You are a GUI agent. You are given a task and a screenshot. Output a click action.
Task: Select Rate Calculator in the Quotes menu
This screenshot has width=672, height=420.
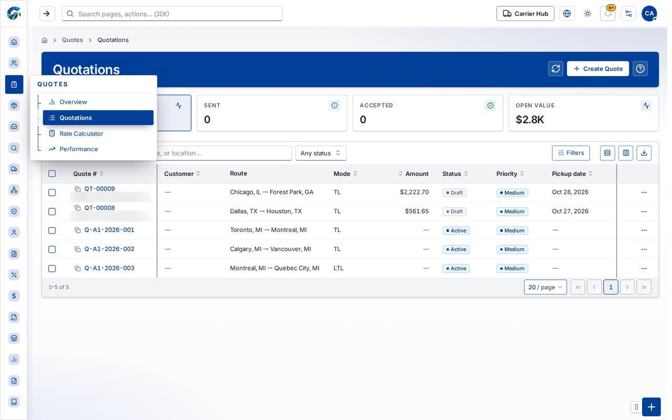[x=81, y=133]
